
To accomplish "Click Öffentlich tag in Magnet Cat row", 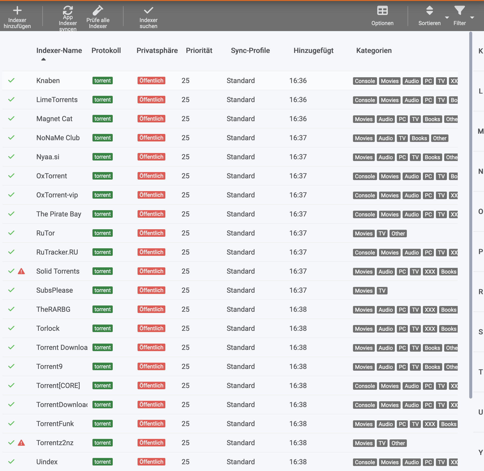I will pyautogui.click(x=151, y=119).
